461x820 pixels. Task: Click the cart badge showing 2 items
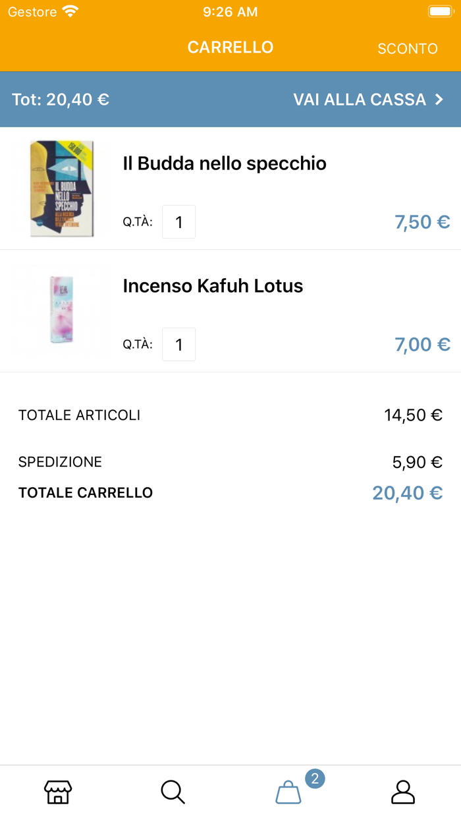[315, 778]
